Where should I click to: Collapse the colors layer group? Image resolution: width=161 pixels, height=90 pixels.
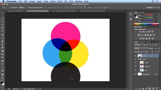(x=138, y=59)
